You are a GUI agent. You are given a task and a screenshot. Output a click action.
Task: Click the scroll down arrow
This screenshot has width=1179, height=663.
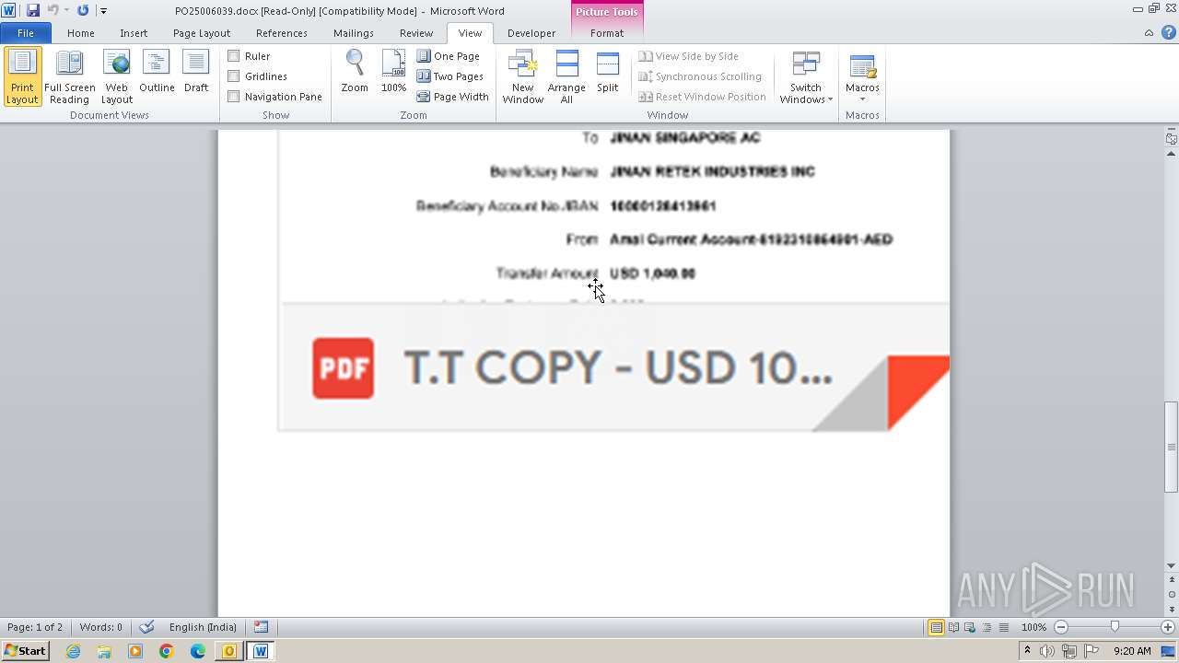click(x=1172, y=565)
